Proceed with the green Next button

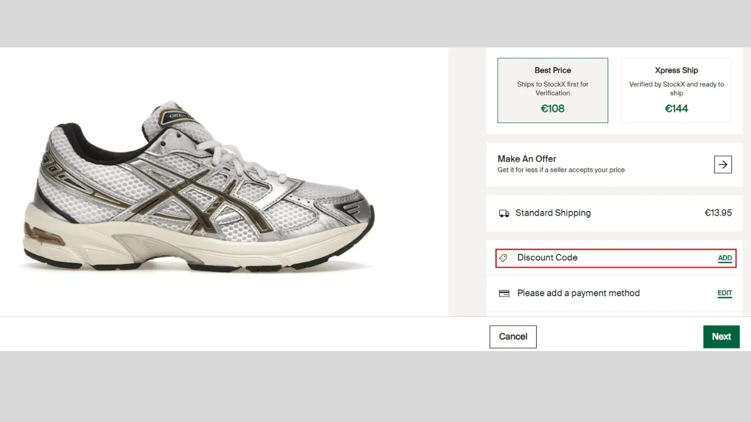(x=722, y=336)
